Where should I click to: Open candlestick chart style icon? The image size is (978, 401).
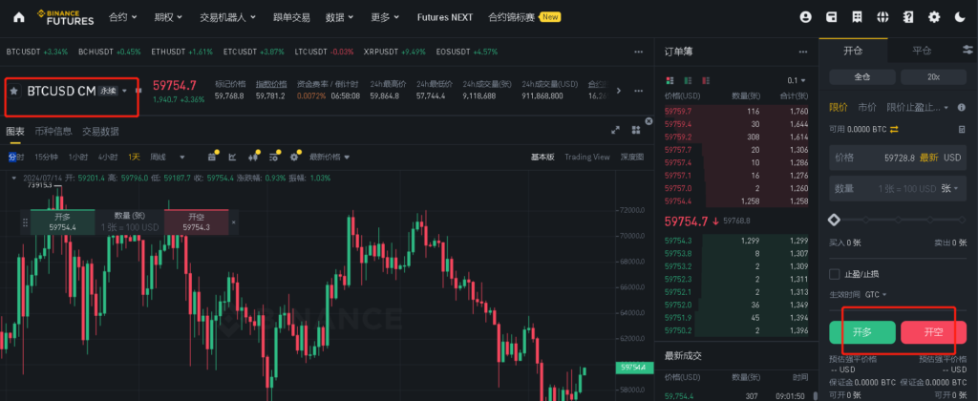(x=252, y=158)
